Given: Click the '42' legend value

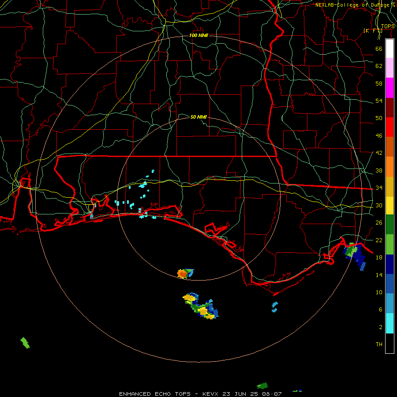Looking at the screenshot, I should click(379, 153).
